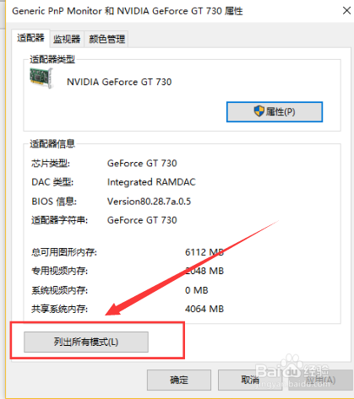Switch to the 适配器 tab
The image size is (354, 399).
click(30, 38)
